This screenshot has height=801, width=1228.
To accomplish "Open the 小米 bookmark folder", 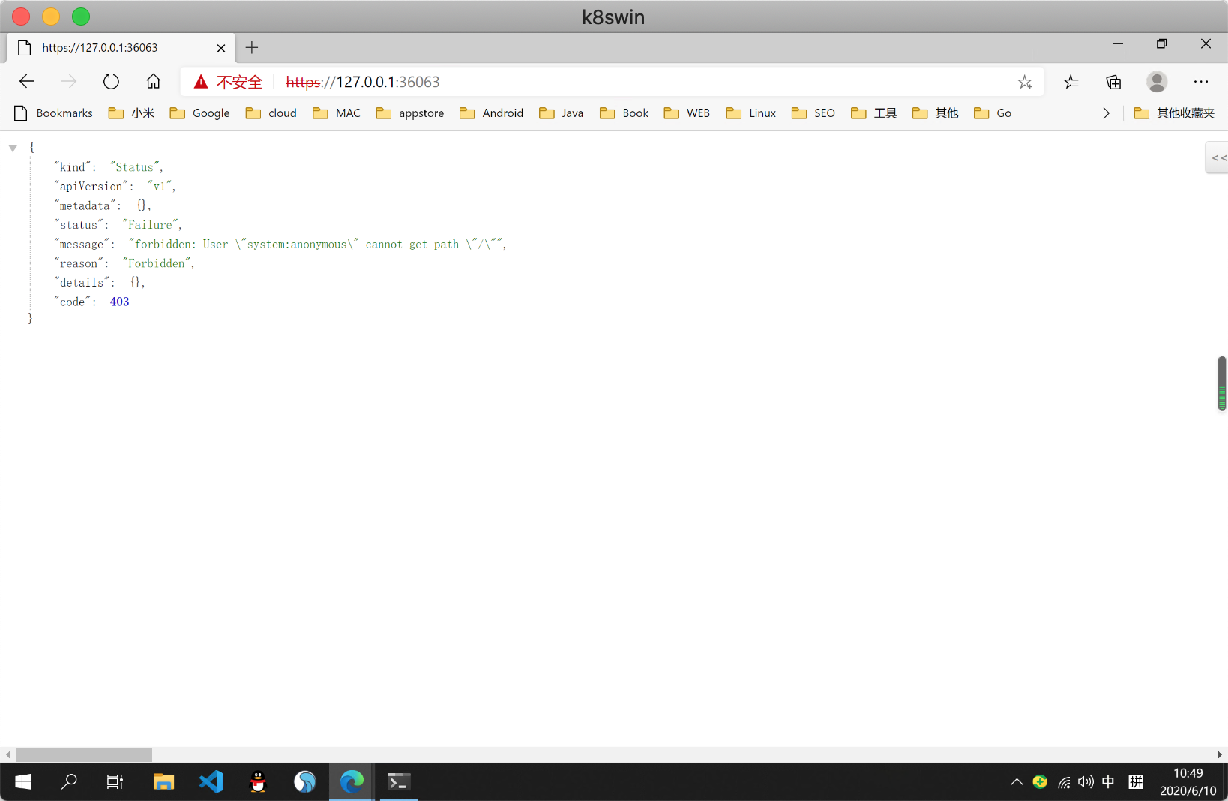I will [x=132, y=113].
